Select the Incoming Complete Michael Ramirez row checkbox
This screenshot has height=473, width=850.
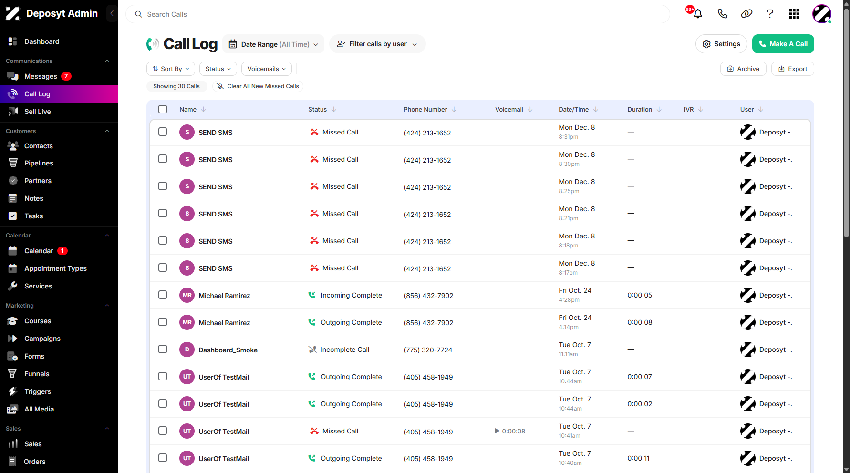point(163,295)
